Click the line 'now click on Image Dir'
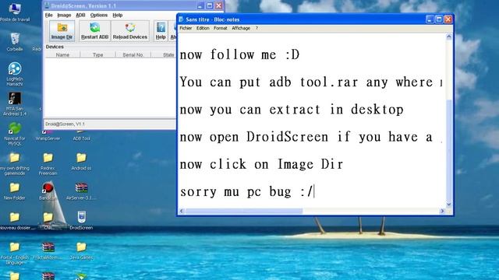This screenshot has width=499, height=280. tap(261, 164)
